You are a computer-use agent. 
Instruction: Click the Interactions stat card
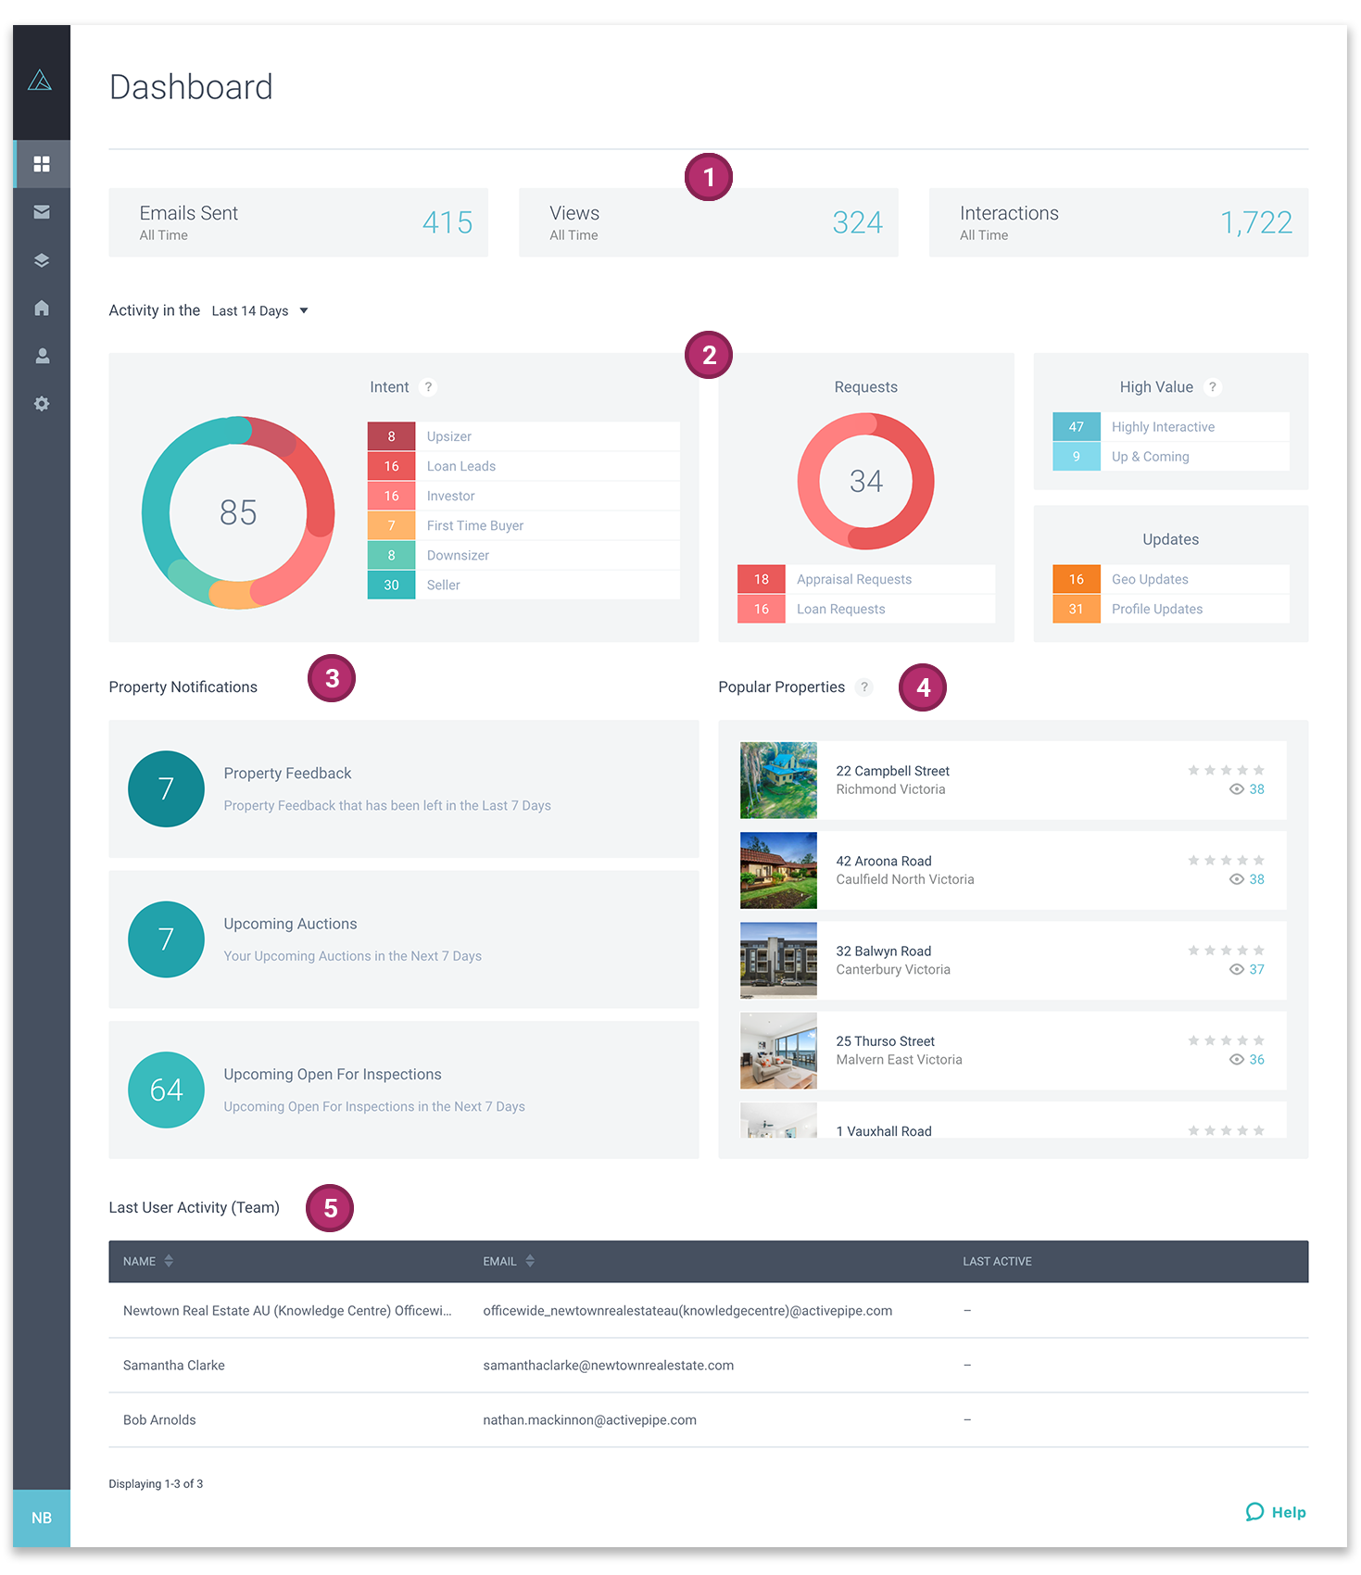1119,222
